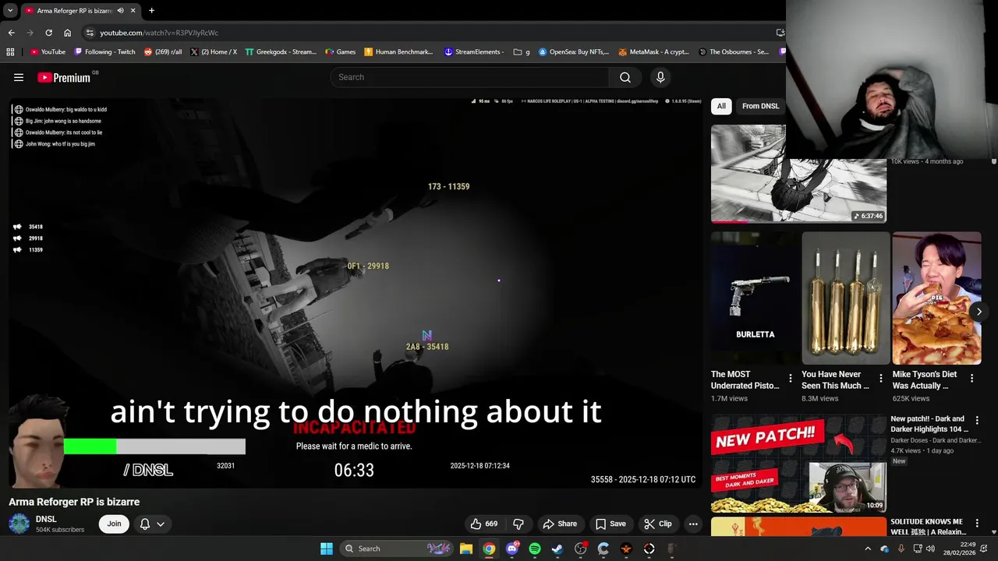Join the DNSL channel membership
The width and height of the screenshot is (998, 561).
pos(114,524)
